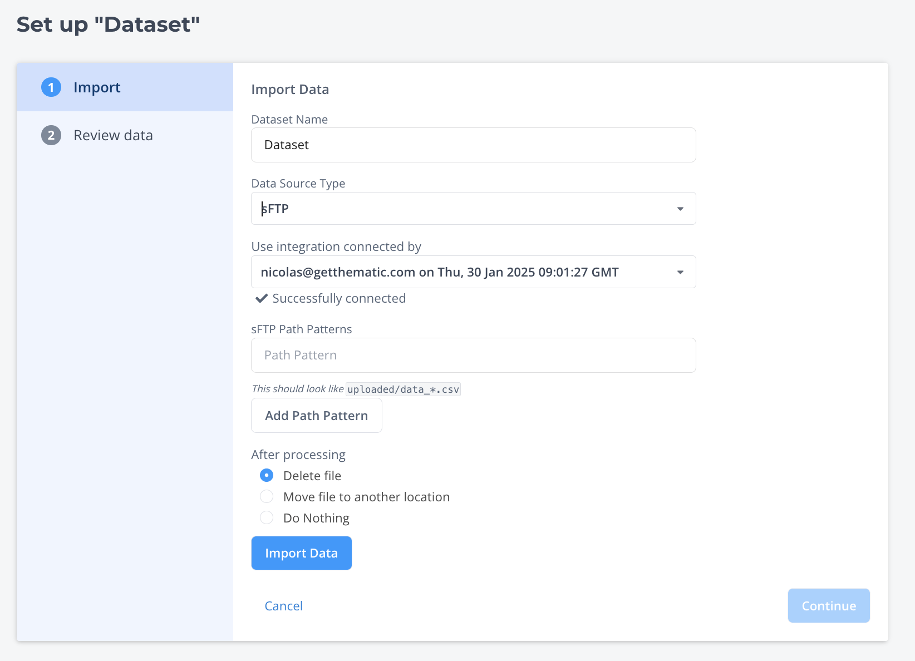Switch to the Review data step
This screenshot has height=661, width=915.
(113, 135)
